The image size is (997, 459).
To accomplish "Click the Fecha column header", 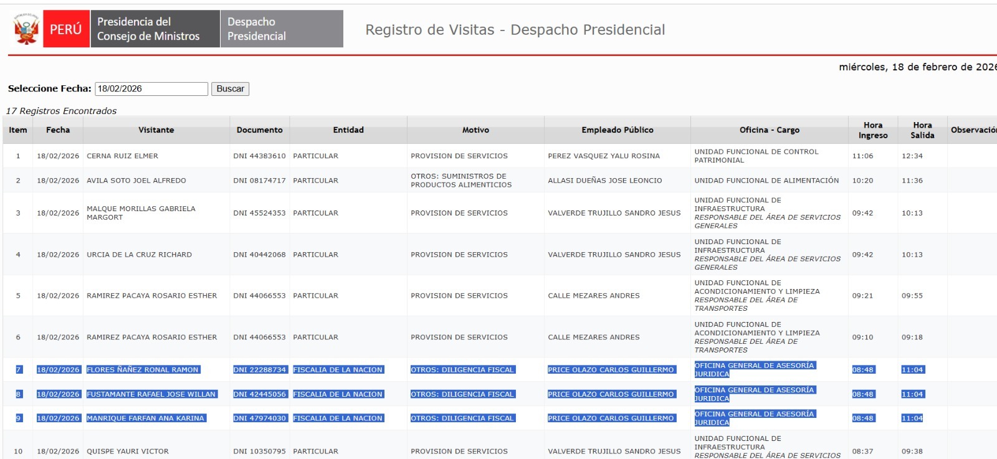I will tap(58, 130).
